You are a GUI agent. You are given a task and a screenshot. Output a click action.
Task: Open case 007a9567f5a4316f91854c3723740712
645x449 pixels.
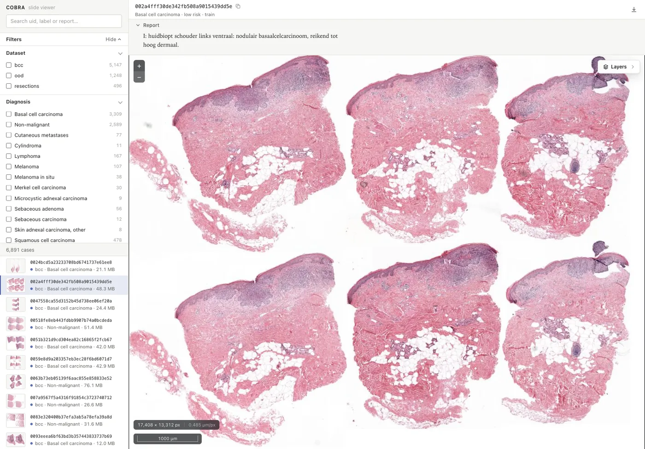point(64,401)
